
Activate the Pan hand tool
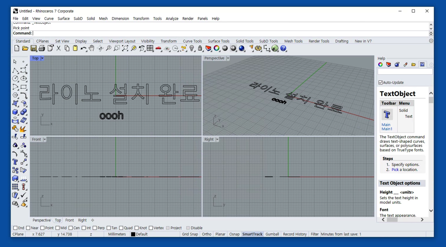pyautogui.click(x=91, y=48)
